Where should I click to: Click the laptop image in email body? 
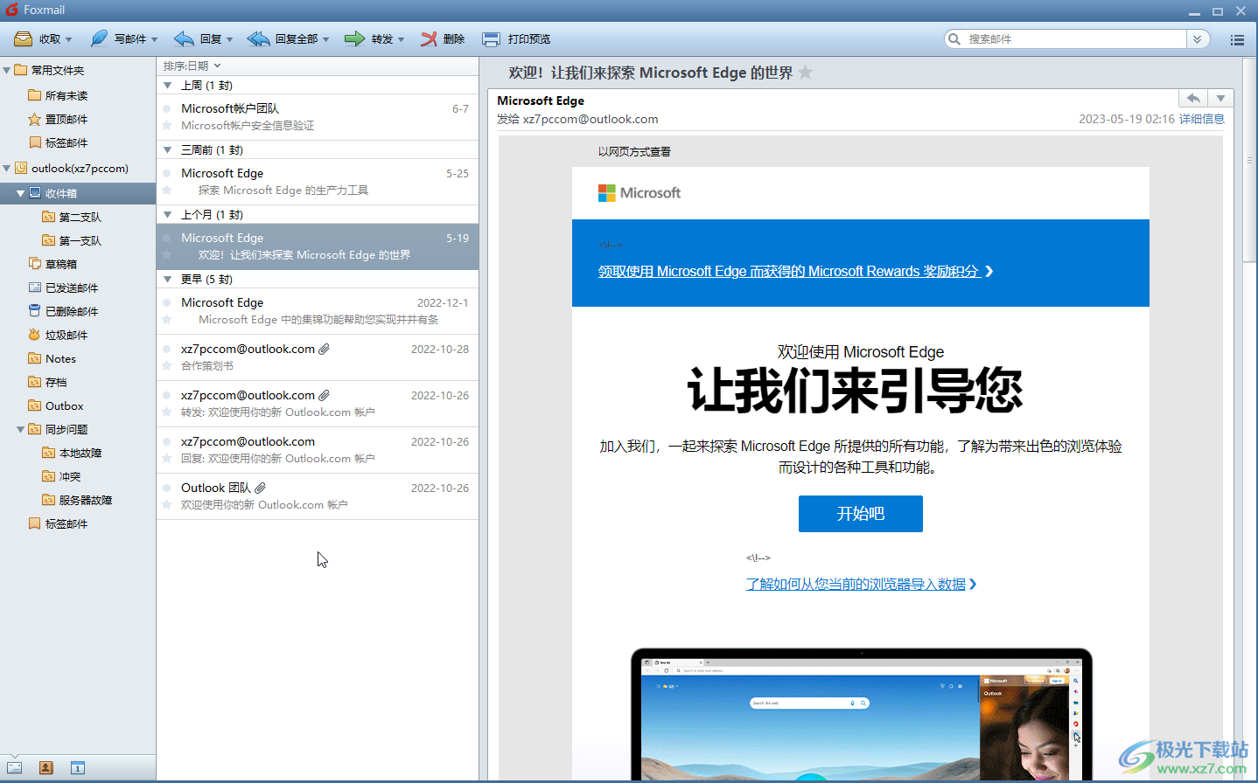tap(862, 714)
